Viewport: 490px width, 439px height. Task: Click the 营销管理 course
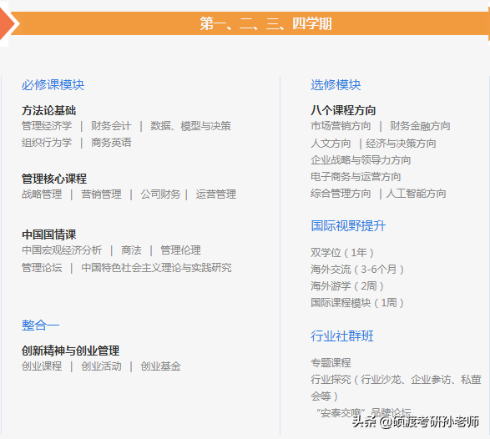click(x=101, y=194)
